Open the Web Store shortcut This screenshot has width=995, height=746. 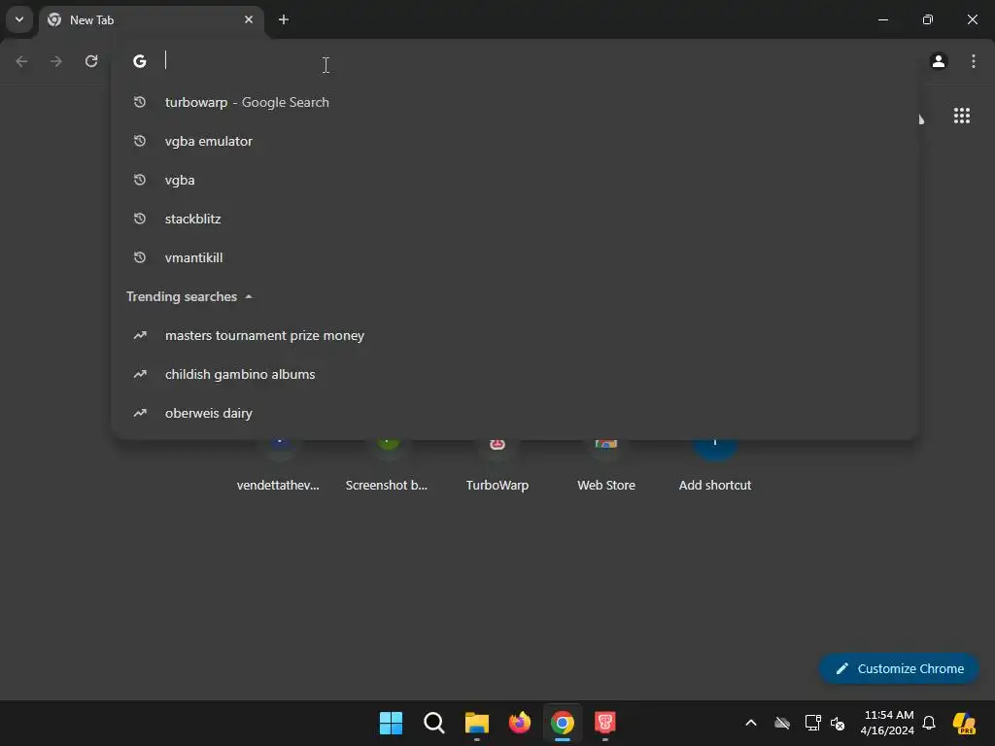click(606, 466)
